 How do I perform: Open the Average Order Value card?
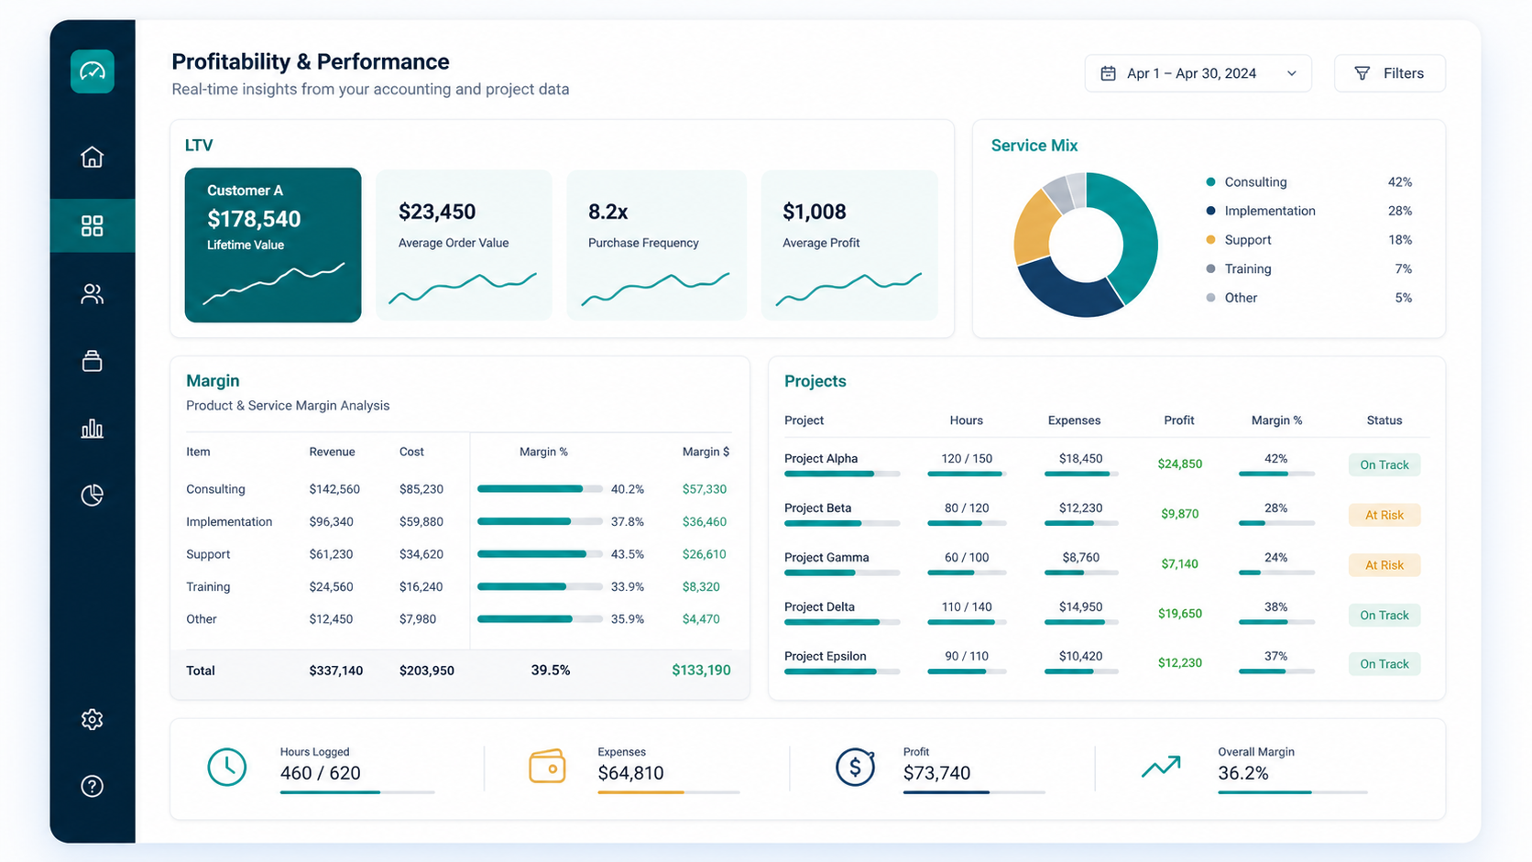point(465,245)
